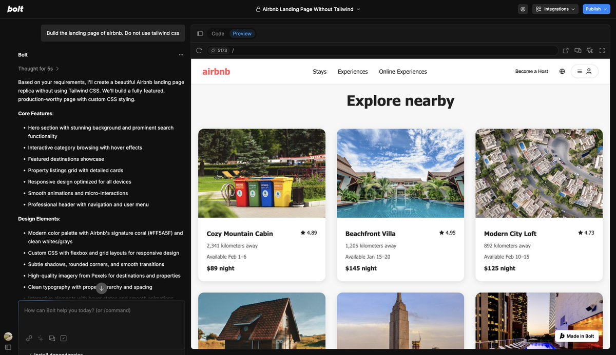Click the $89 night price
The image size is (616, 355).
click(220, 268)
